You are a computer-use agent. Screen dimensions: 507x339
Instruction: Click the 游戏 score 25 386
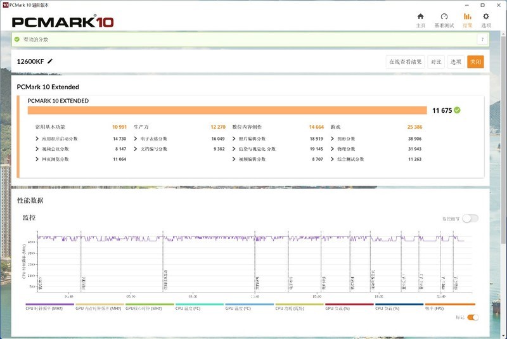point(415,127)
